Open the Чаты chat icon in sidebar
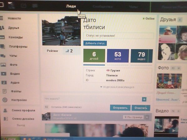Viewport: 187px width, 140px height. (3, 56)
